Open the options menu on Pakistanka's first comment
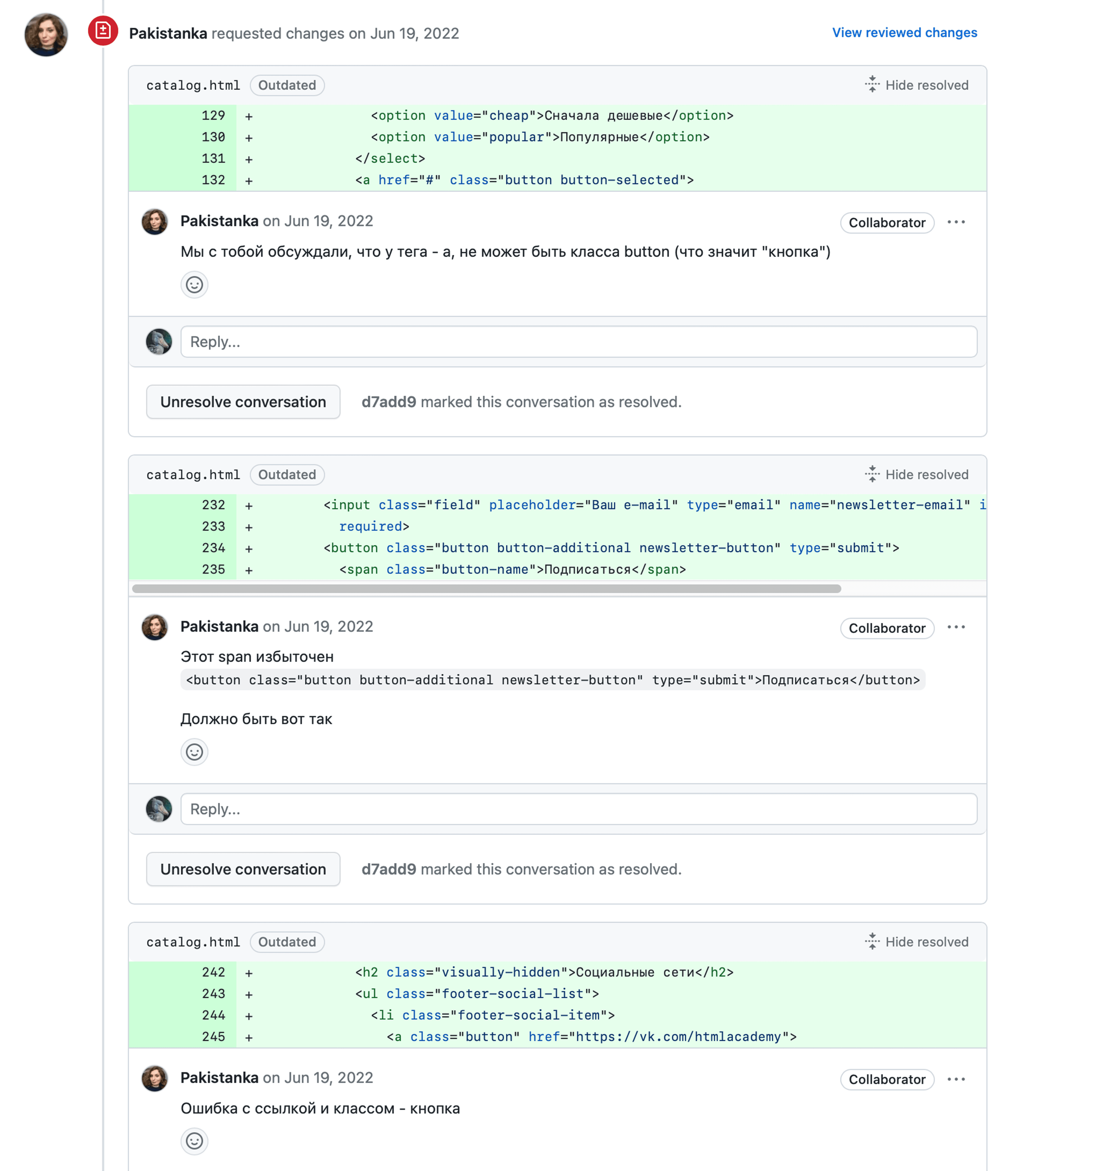Screen dimensions: 1096x1171 pyautogui.click(x=956, y=222)
